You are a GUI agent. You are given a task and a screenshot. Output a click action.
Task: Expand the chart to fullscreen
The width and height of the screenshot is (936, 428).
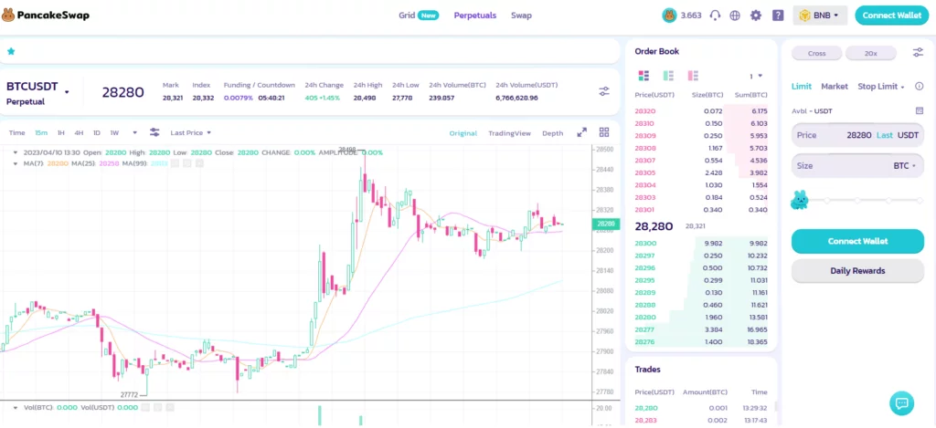pyautogui.click(x=581, y=132)
